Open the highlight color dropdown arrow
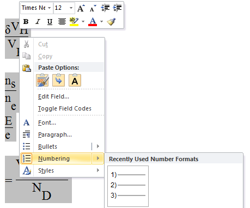The image size is (250, 208). (x=83, y=22)
